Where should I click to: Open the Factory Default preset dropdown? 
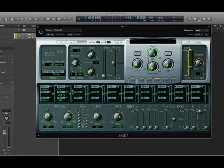click(63, 30)
